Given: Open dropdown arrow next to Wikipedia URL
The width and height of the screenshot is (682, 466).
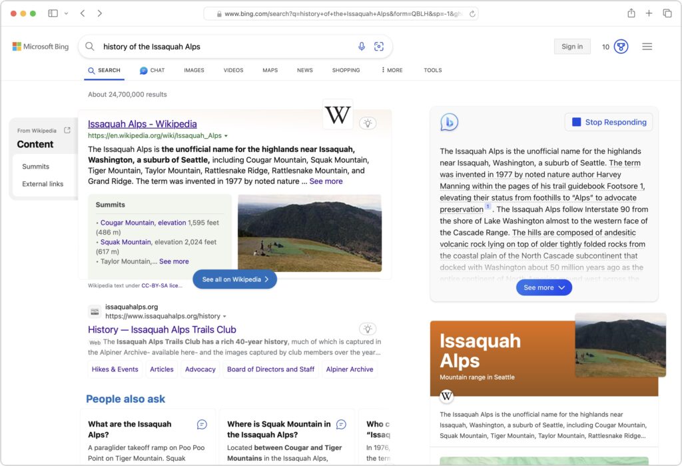Looking at the screenshot, I should tap(226, 136).
